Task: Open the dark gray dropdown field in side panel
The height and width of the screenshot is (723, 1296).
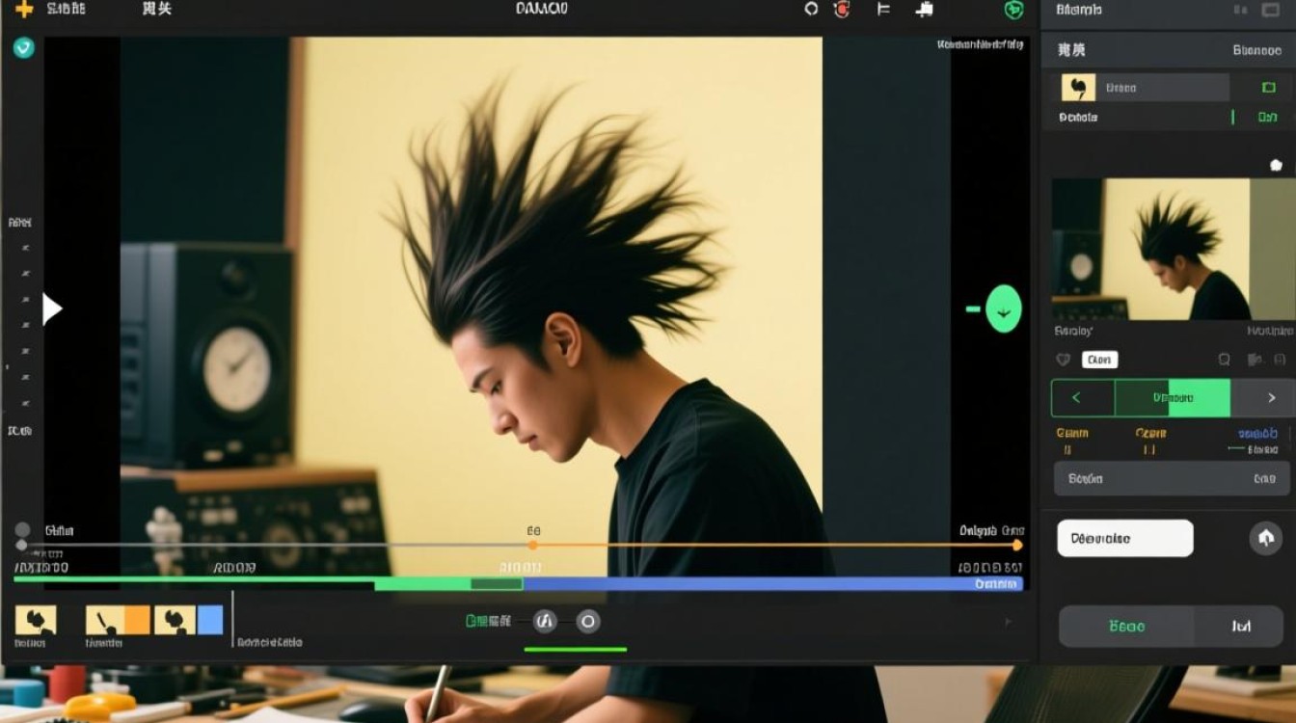Action: coord(1172,478)
